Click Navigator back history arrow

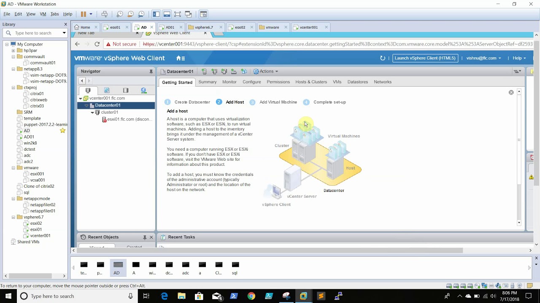coord(82,81)
